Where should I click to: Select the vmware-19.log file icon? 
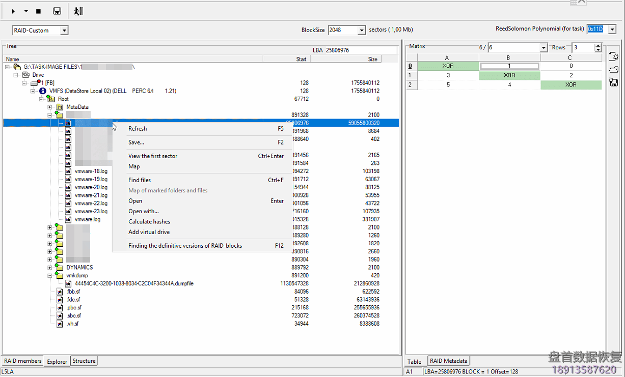click(x=68, y=179)
